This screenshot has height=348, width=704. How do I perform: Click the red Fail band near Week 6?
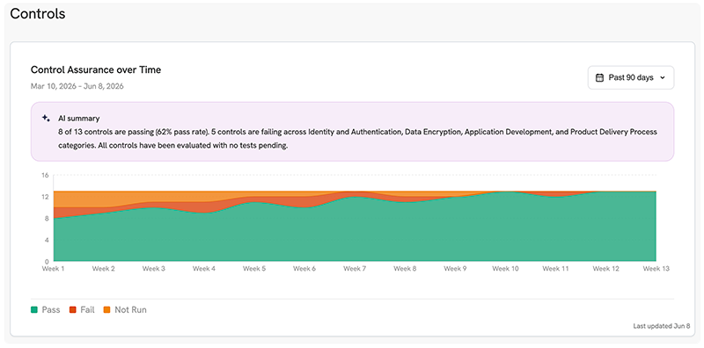click(x=304, y=202)
